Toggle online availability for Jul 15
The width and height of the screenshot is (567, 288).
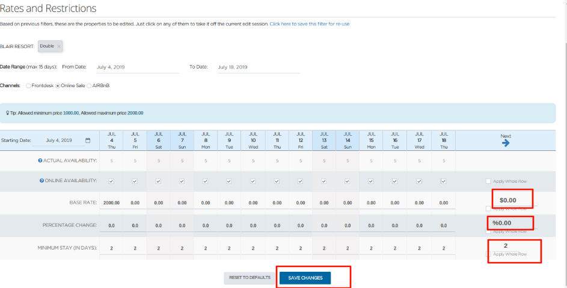370,181
